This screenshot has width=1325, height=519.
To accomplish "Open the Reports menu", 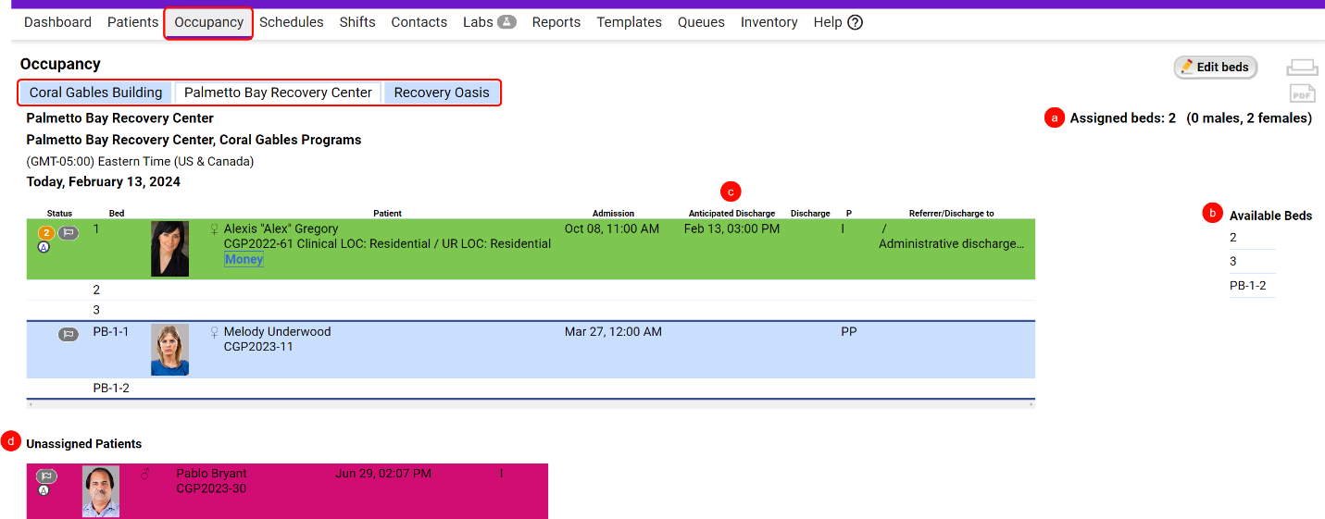I will 556,22.
